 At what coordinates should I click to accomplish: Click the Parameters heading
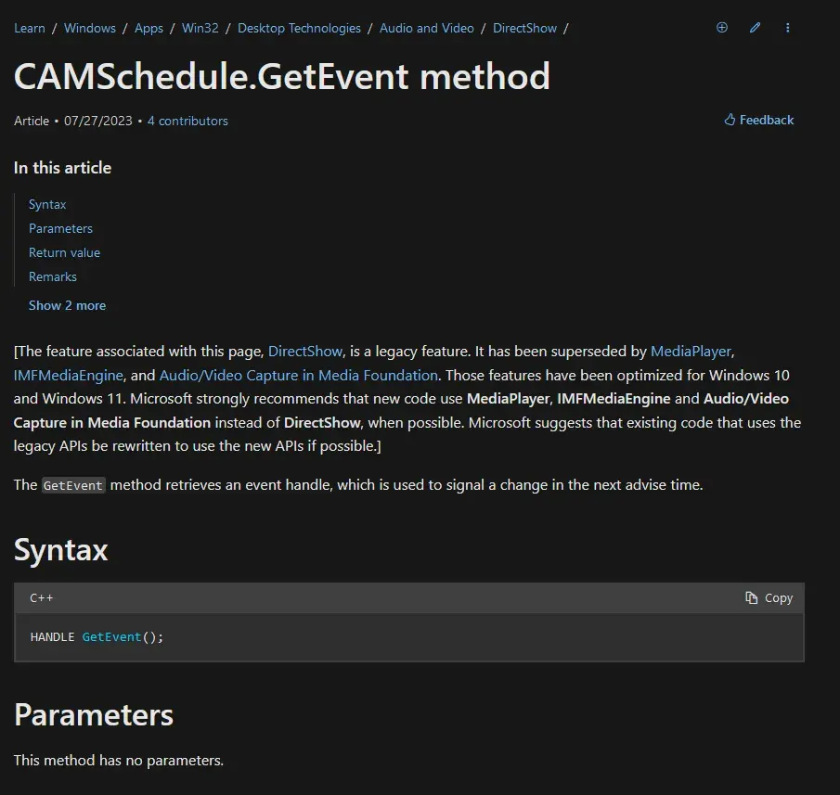tap(94, 714)
